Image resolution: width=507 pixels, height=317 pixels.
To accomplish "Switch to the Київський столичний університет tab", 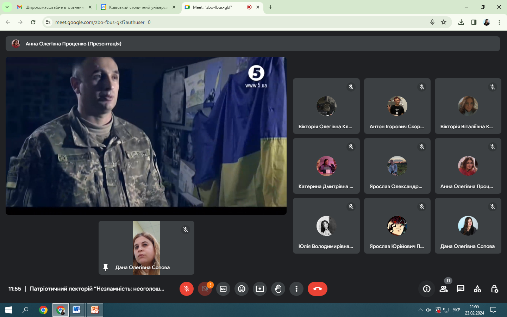I will coord(138,7).
